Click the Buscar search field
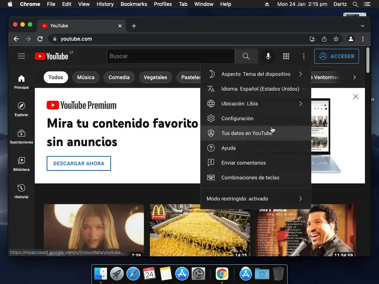Screen dimensions: 379x284 pyautogui.click(x=171, y=56)
